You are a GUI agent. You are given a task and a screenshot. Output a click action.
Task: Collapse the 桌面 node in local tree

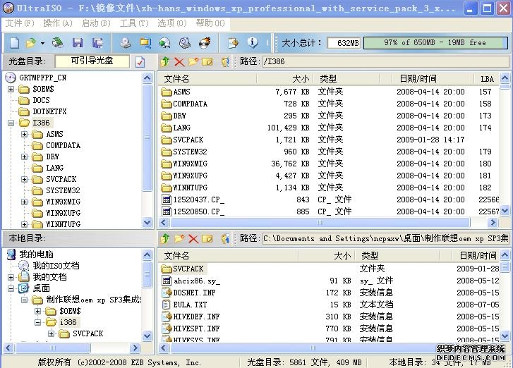[x=11, y=288]
